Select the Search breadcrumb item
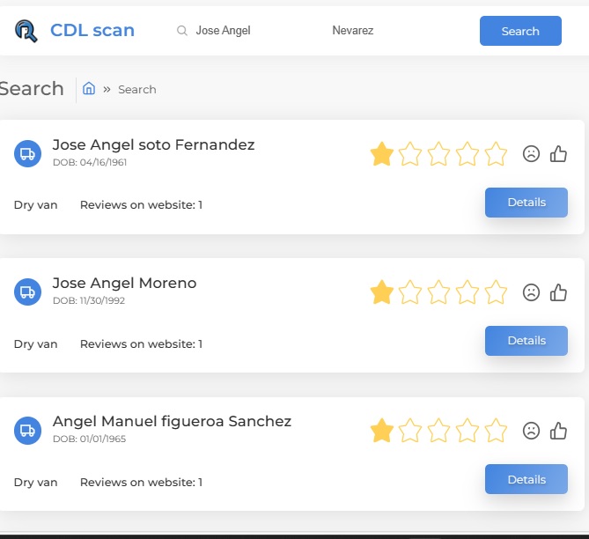The width and height of the screenshot is (589, 539). coord(137,90)
